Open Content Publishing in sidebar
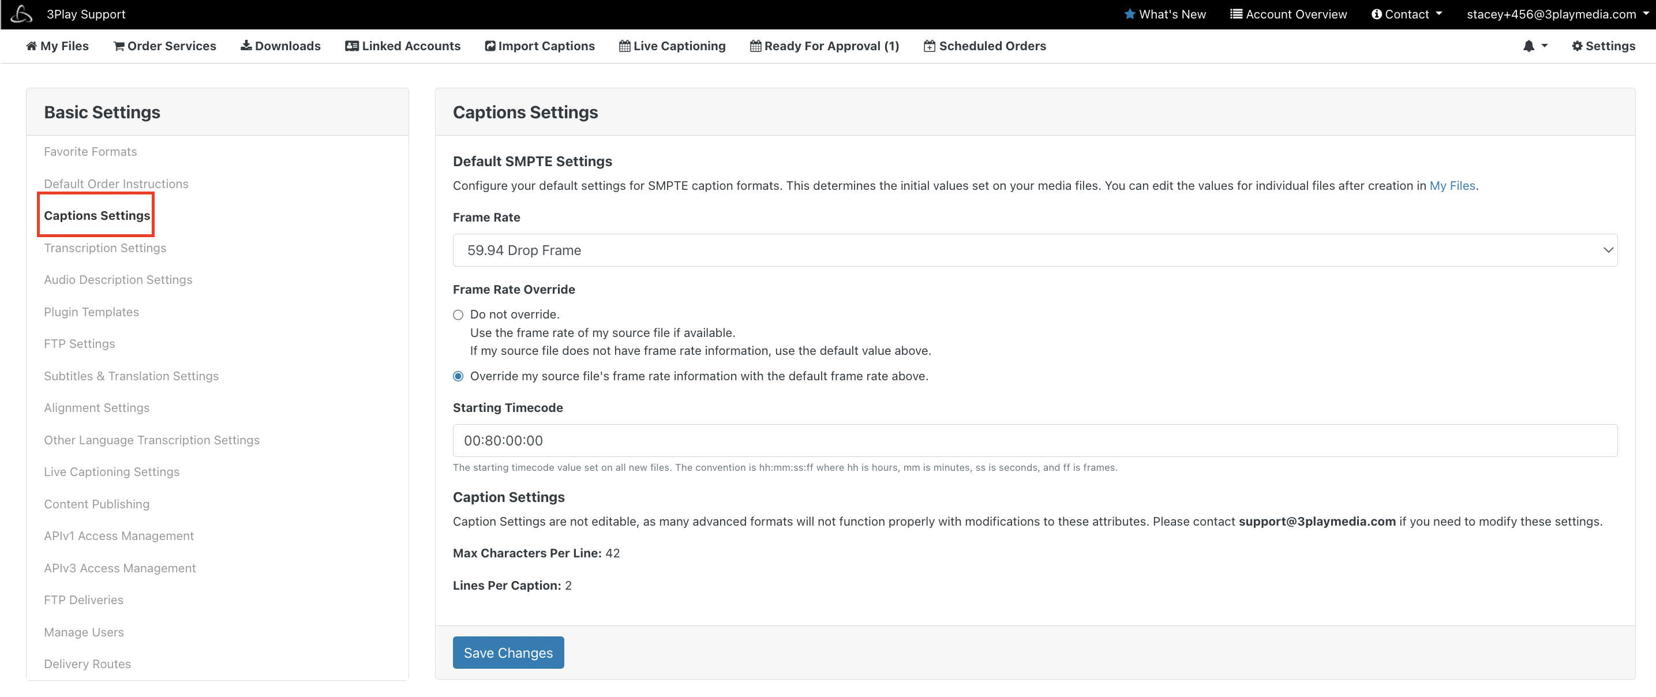1656x697 pixels. 96,504
